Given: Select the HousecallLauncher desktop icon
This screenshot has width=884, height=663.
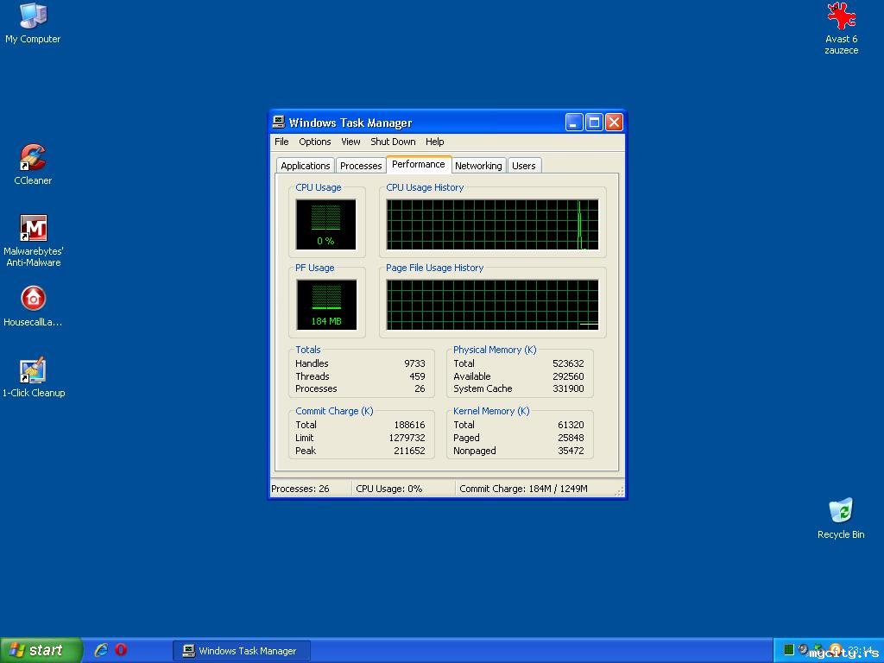Looking at the screenshot, I should point(33,306).
